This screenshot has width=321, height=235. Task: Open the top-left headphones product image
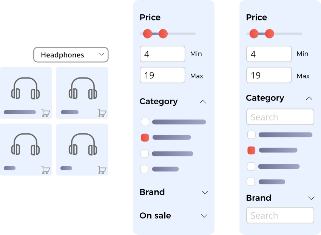click(x=26, y=88)
